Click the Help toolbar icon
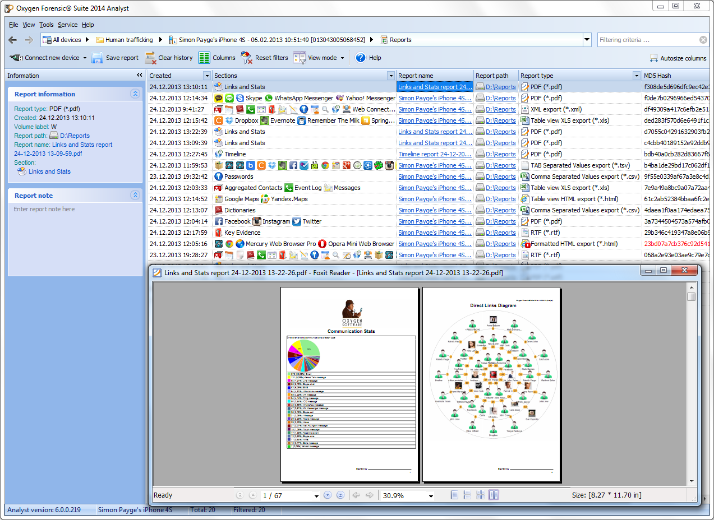Viewport: 714px width, 520px height. (x=361, y=58)
